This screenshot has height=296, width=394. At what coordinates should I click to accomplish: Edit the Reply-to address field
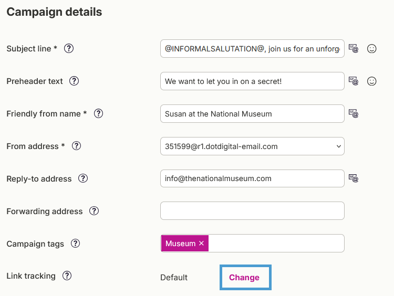point(252,178)
